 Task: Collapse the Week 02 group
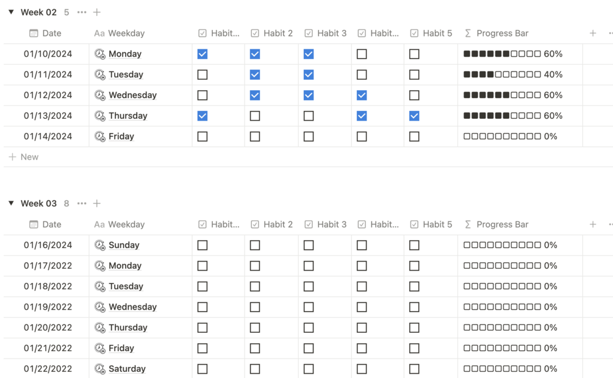tap(12, 12)
